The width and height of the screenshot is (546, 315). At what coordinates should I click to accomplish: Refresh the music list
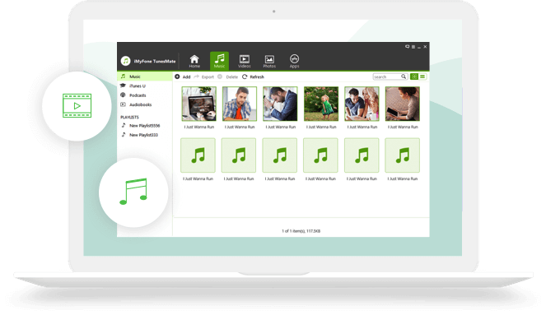253,76
